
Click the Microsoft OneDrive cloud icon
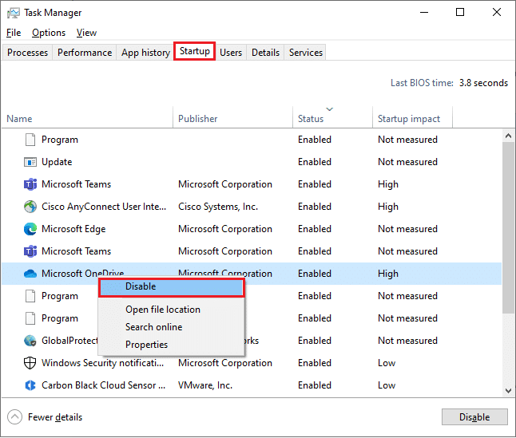[30, 274]
